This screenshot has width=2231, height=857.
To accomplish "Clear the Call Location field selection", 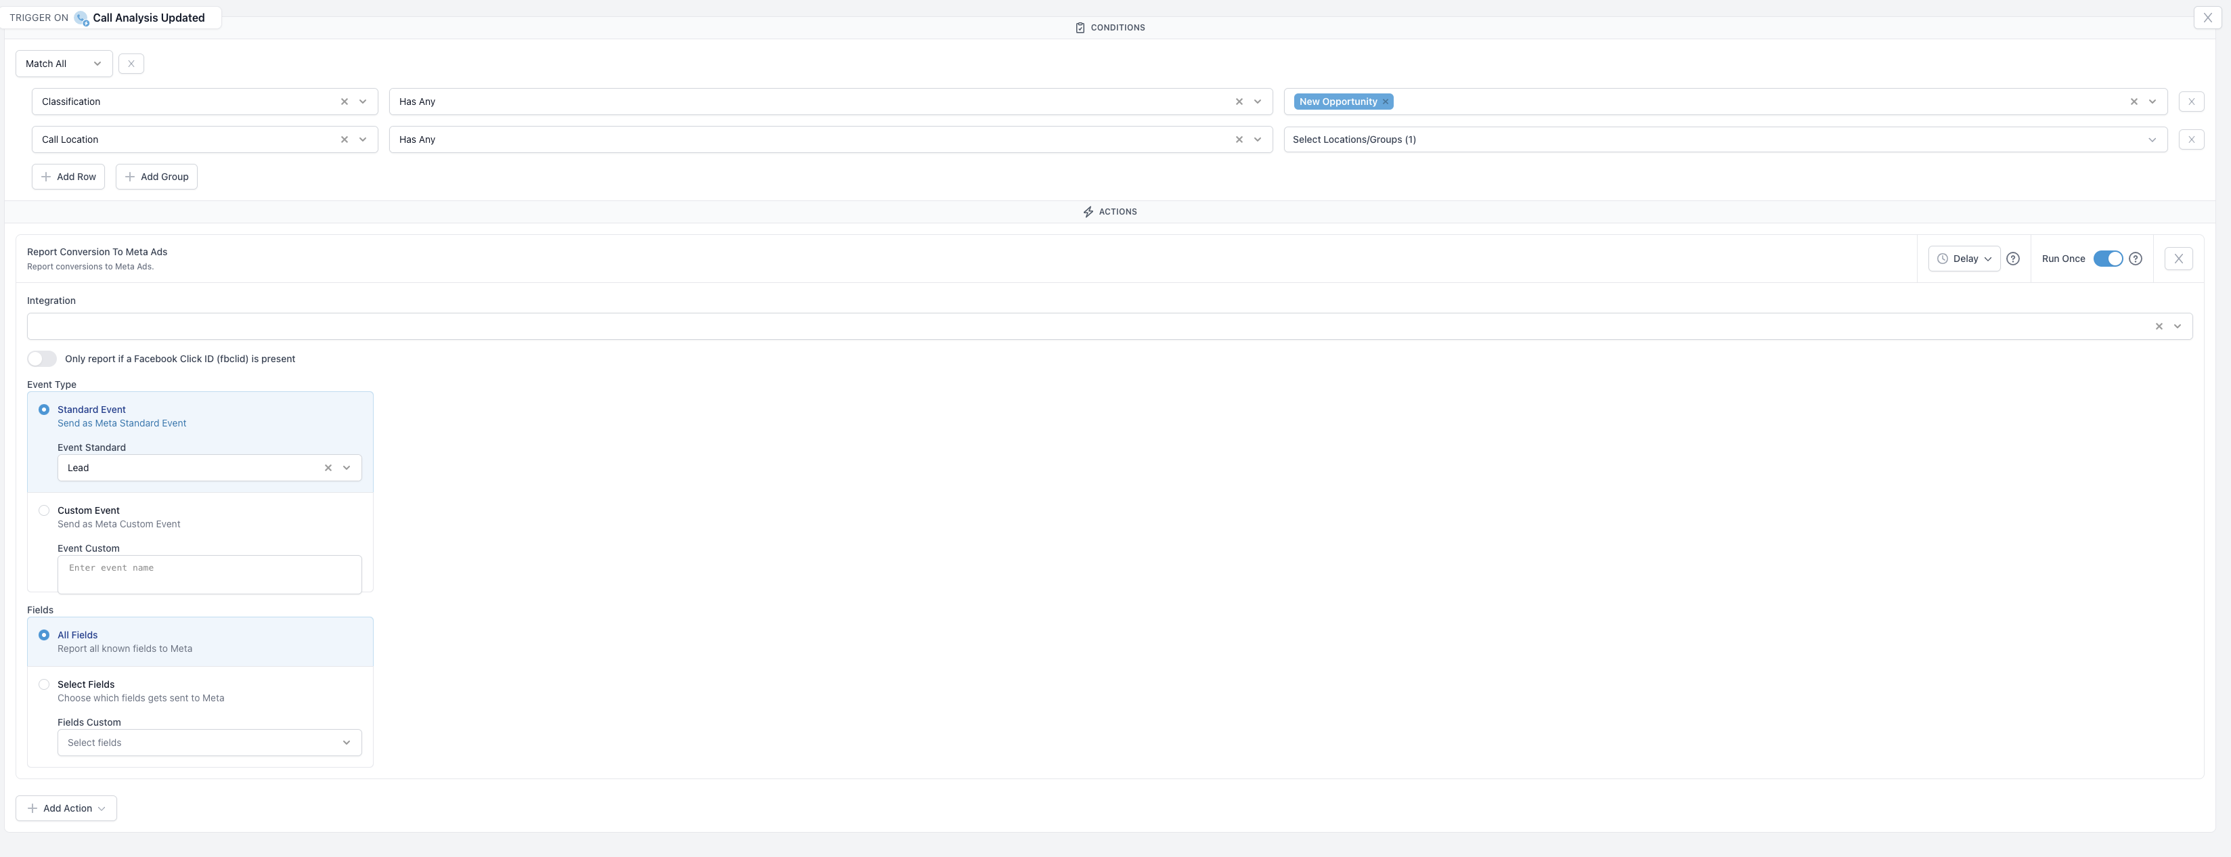I will pyautogui.click(x=345, y=139).
